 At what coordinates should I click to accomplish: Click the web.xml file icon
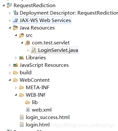28,110
